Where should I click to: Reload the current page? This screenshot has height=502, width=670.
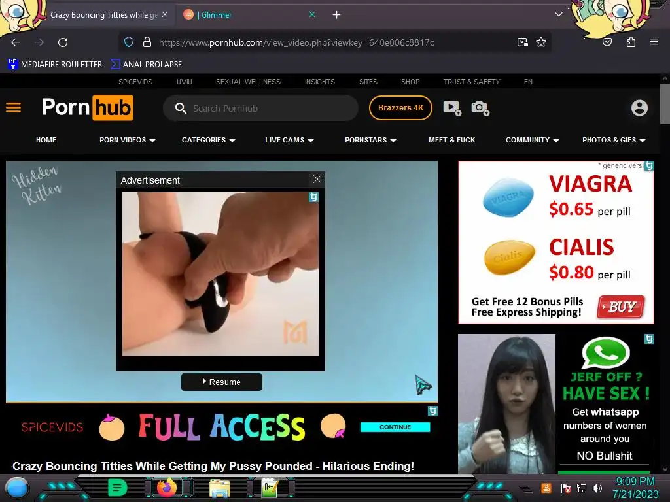pyautogui.click(x=63, y=42)
